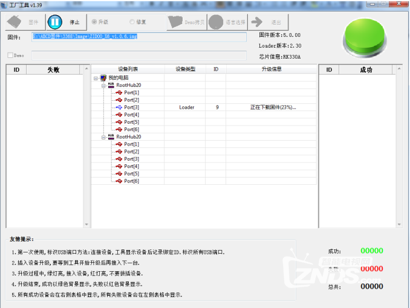Image resolution: width=410 pixels, height=308 pixels.
Task: Collapse the second RootHub20 node
Action: point(103,137)
